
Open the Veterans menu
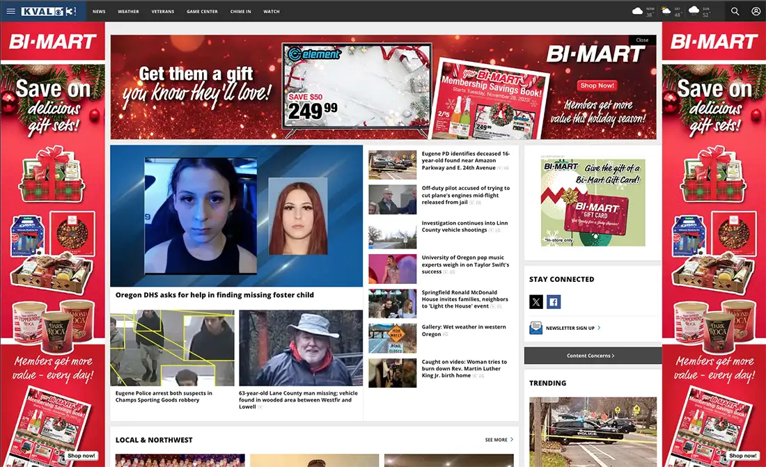(163, 11)
